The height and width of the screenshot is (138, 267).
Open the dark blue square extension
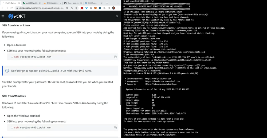(100, 8)
